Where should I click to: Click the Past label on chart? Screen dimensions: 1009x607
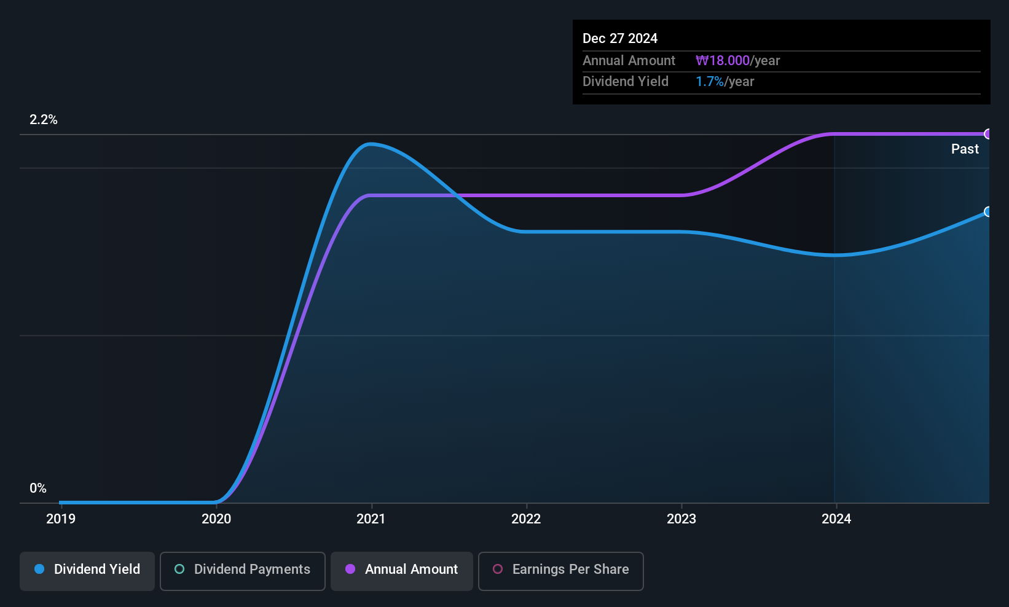pyautogui.click(x=965, y=149)
